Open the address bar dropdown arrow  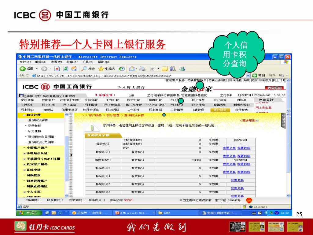click(248, 75)
